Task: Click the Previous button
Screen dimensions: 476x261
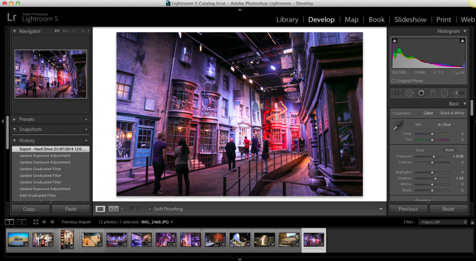Action: pos(408,209)
